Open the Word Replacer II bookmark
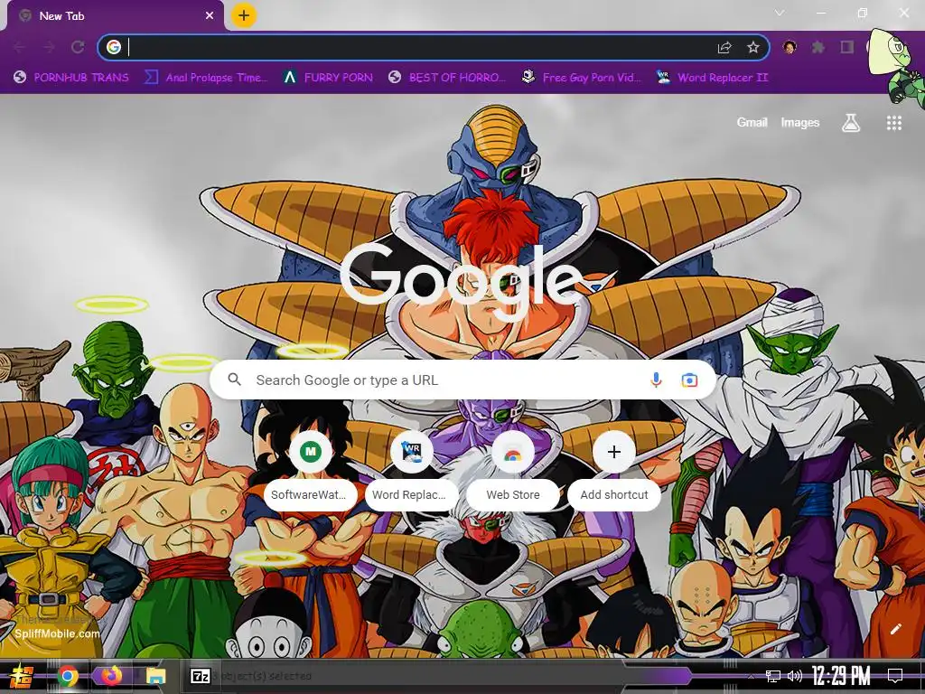The image size is (925, 694). point(712,78)
